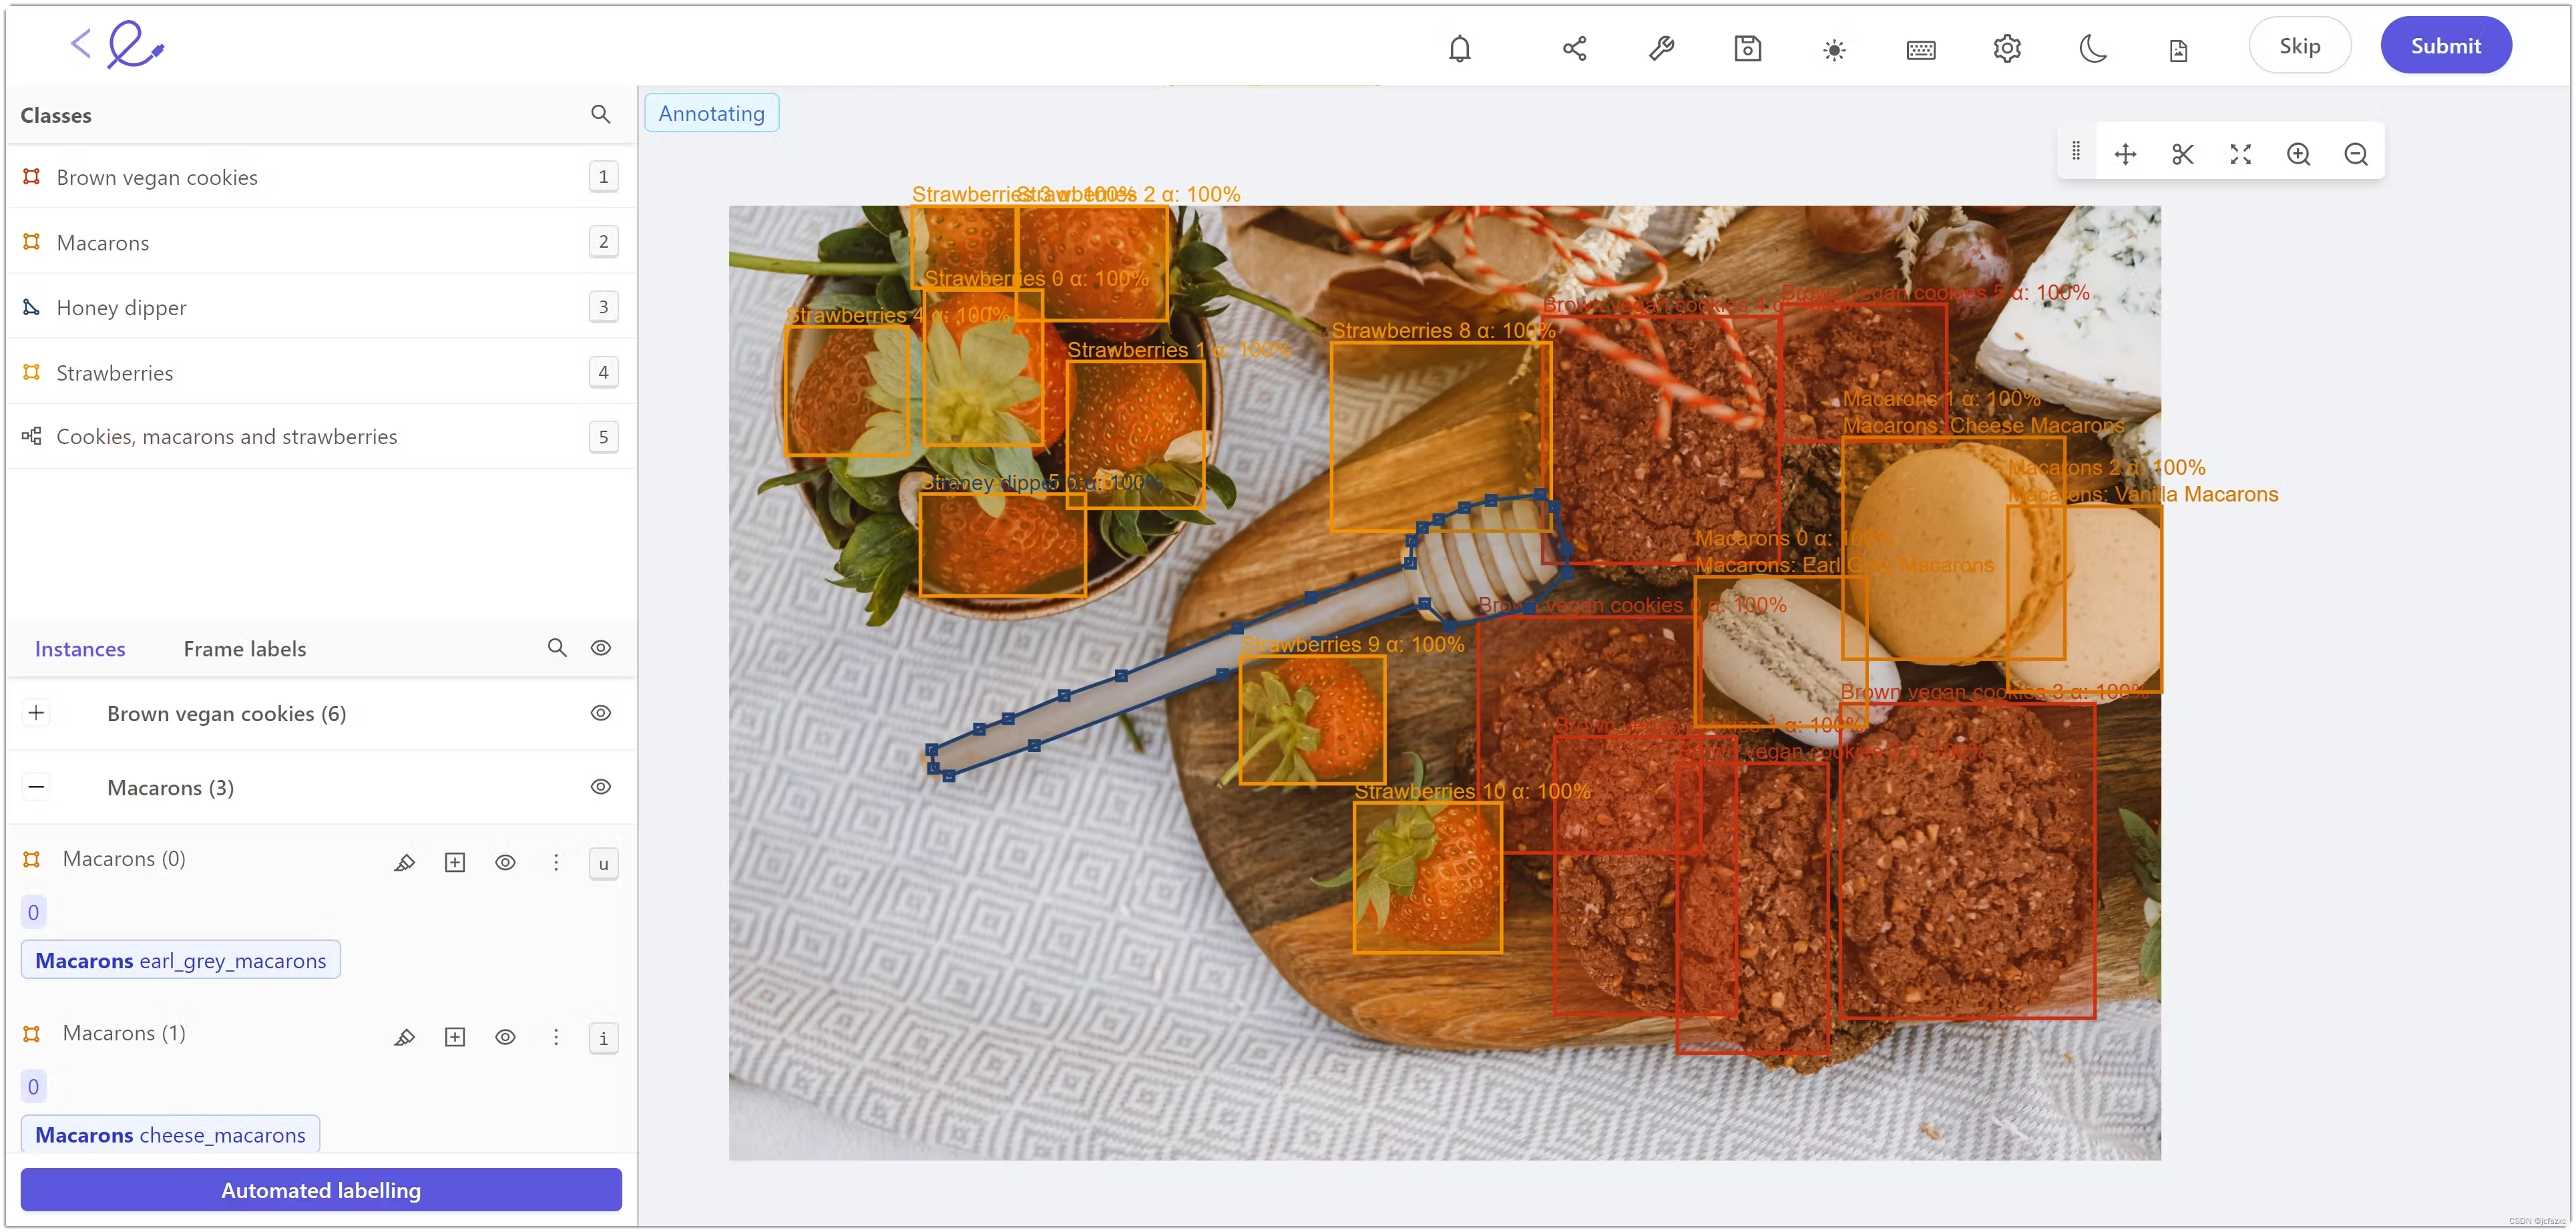Toggle visibility of Macarons group
This screenshot has height=1232, width=2576.
coord(600,787)
